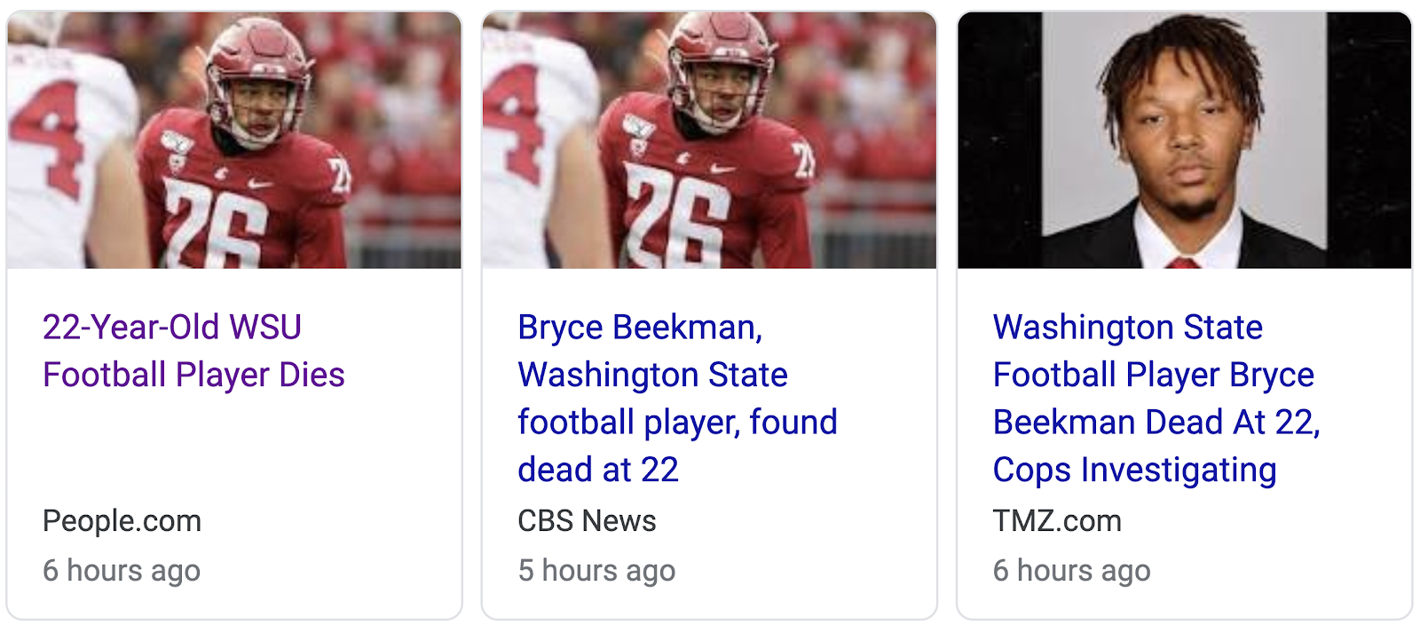Click the CBS News story thumbnail photo
This screenshot has height=625, width=1420.
(709, 140)
